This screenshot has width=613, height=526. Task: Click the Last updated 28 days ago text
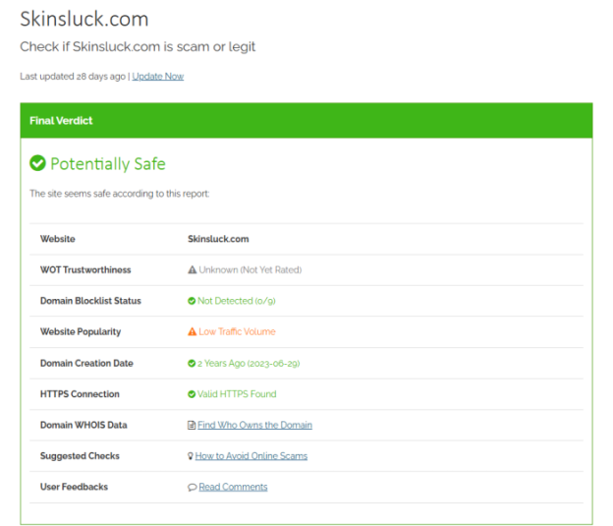(x=73, y=77)
